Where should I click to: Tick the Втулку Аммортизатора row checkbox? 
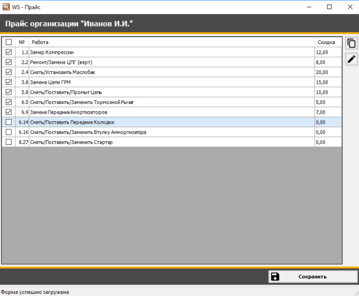pos(8,132)
